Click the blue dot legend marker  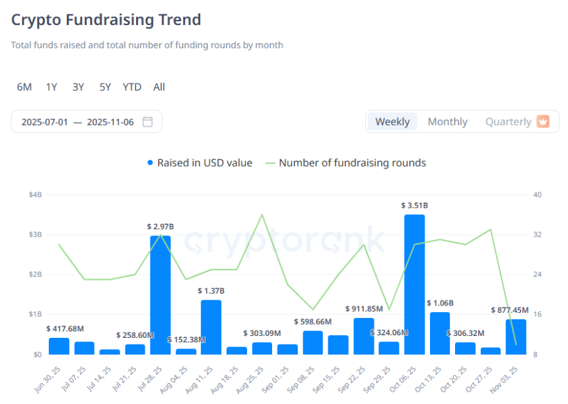tap(151, 163)
